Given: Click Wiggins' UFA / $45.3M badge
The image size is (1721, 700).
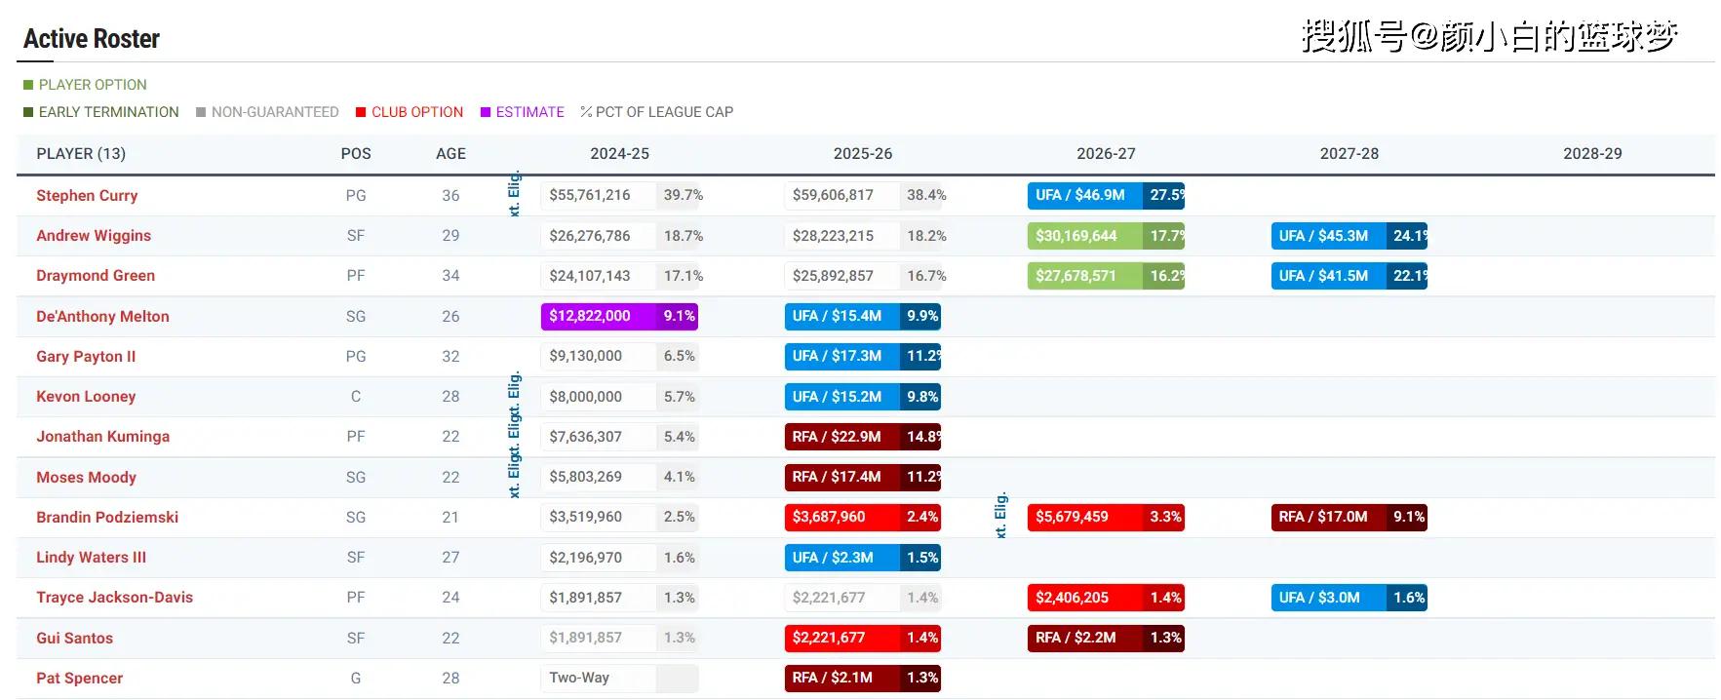Looking at the screenshot, I should click(x=1349, y=236).
